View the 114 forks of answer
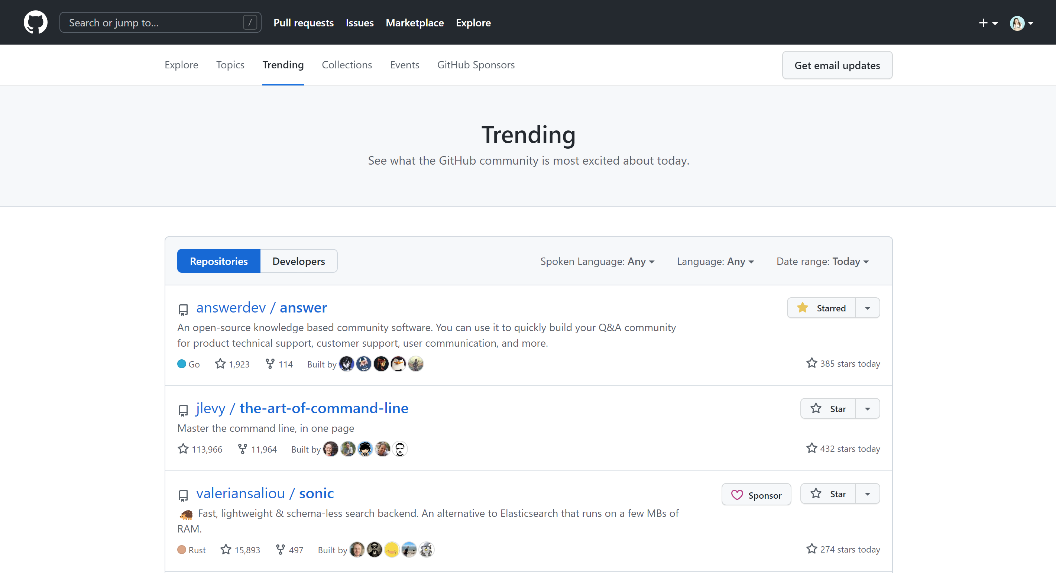The image size is (1056, 573). 279,364
